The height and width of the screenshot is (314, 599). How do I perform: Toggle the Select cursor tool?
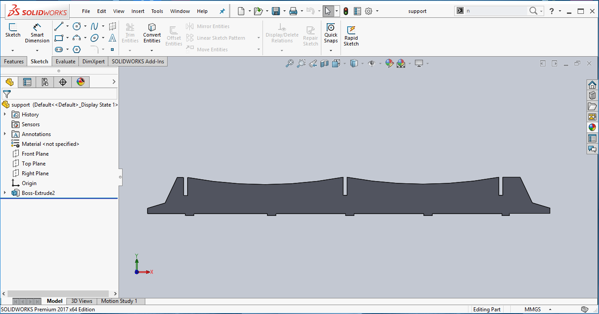tap(328, 11)
